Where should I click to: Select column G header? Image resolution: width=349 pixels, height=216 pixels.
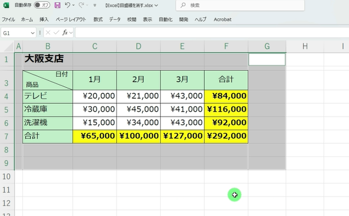pyautogui.click(x=267, y=47)
